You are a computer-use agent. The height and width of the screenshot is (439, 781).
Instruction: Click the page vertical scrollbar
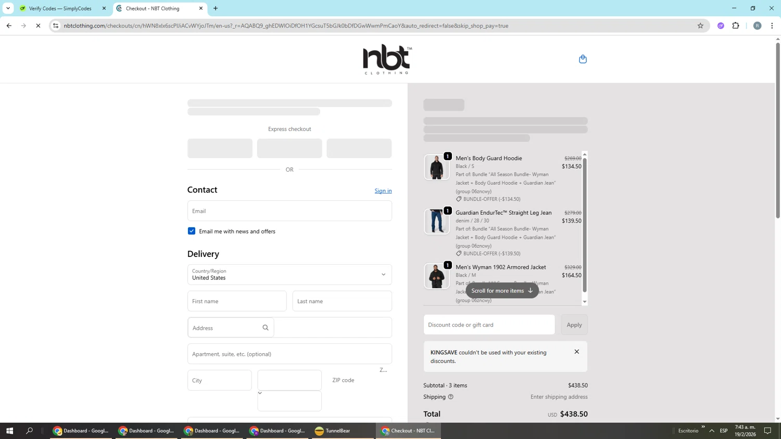click(778, 130)
